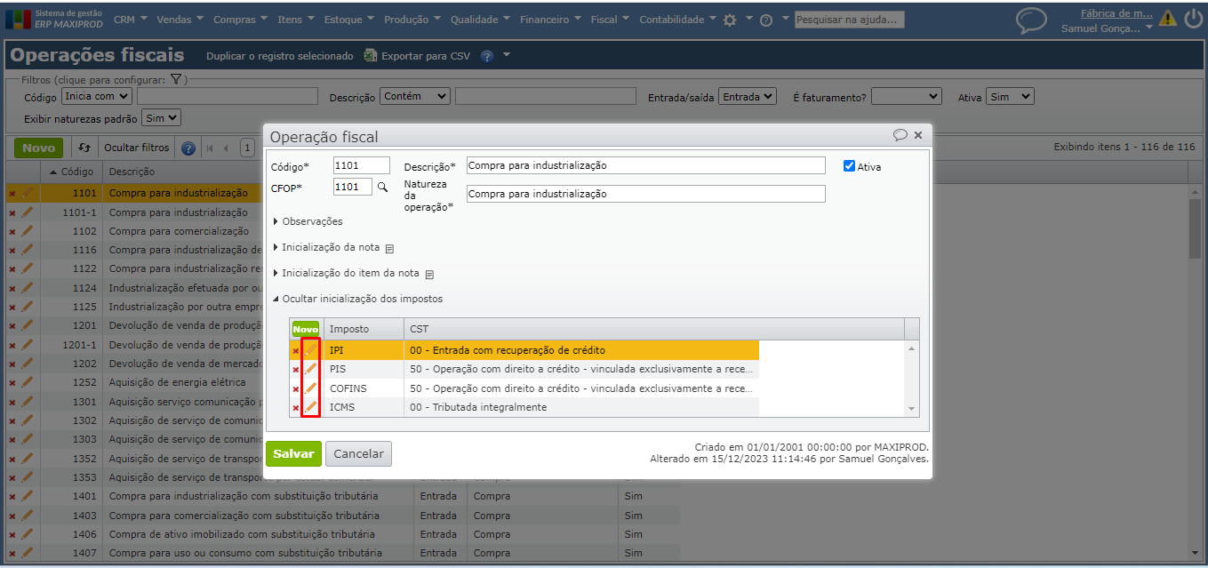The image size is (1208, 568).
Task: Open the Código filter operator dropdown
Action: (97, 96)
